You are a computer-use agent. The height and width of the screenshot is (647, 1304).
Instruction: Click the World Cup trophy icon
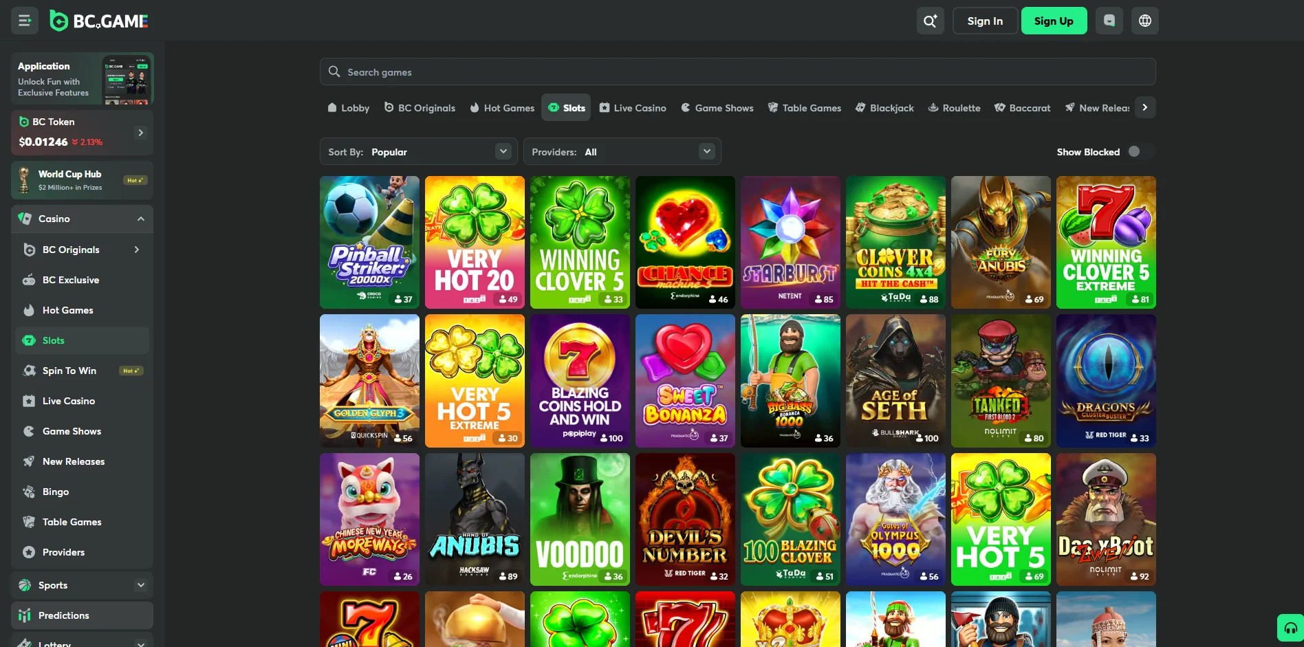click(x=24, y=180)
